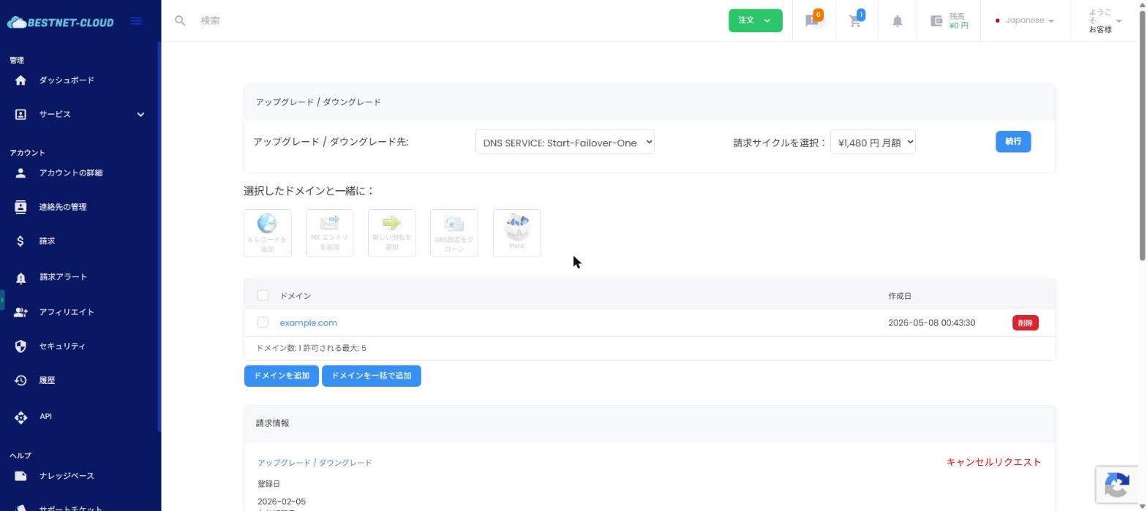Click the wallet balance icon
This screenshot has width=1147, height=511.
936,20
